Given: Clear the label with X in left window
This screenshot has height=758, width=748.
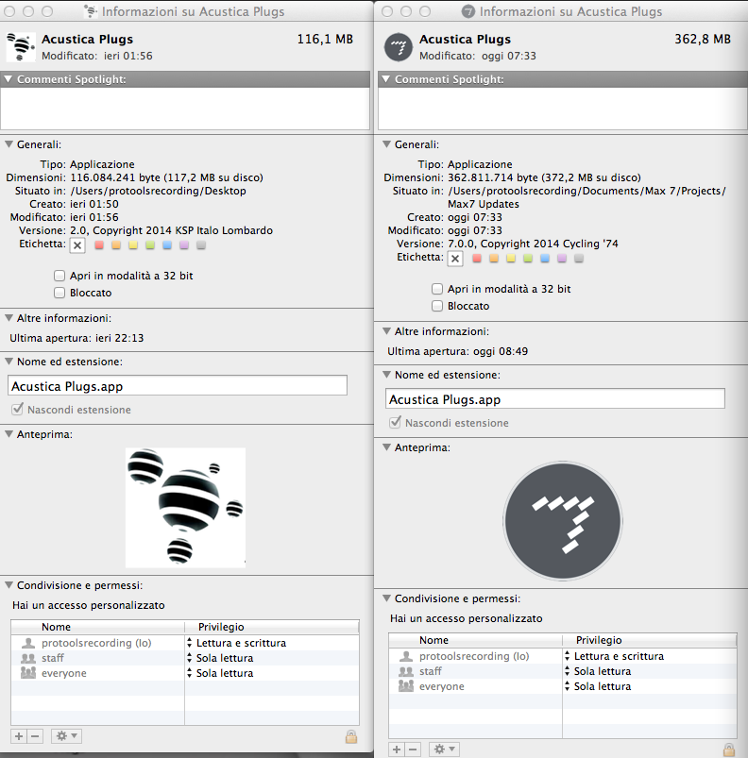Looking at the screenshot, I should point(77,245).
